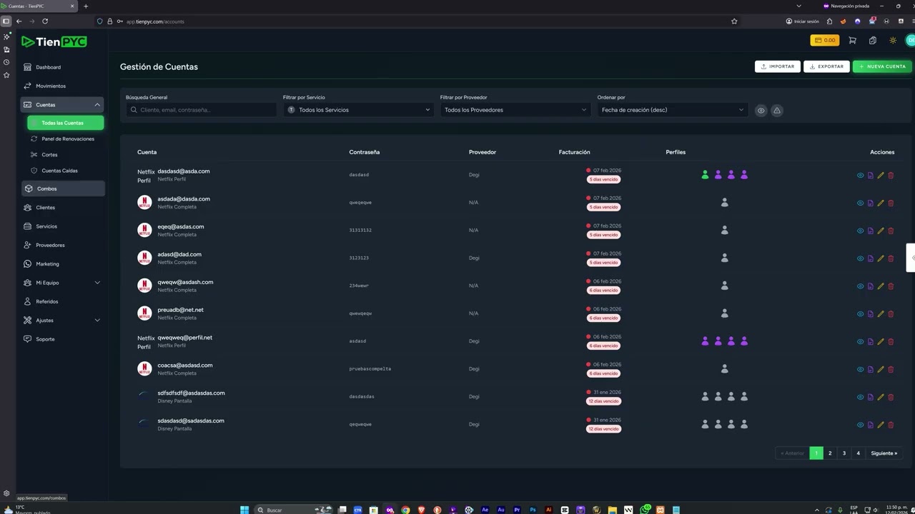Edit the qweqw@asdash.com account with pencil icon
Viewport: 915px width, 514px height.
tap(881, 286)
